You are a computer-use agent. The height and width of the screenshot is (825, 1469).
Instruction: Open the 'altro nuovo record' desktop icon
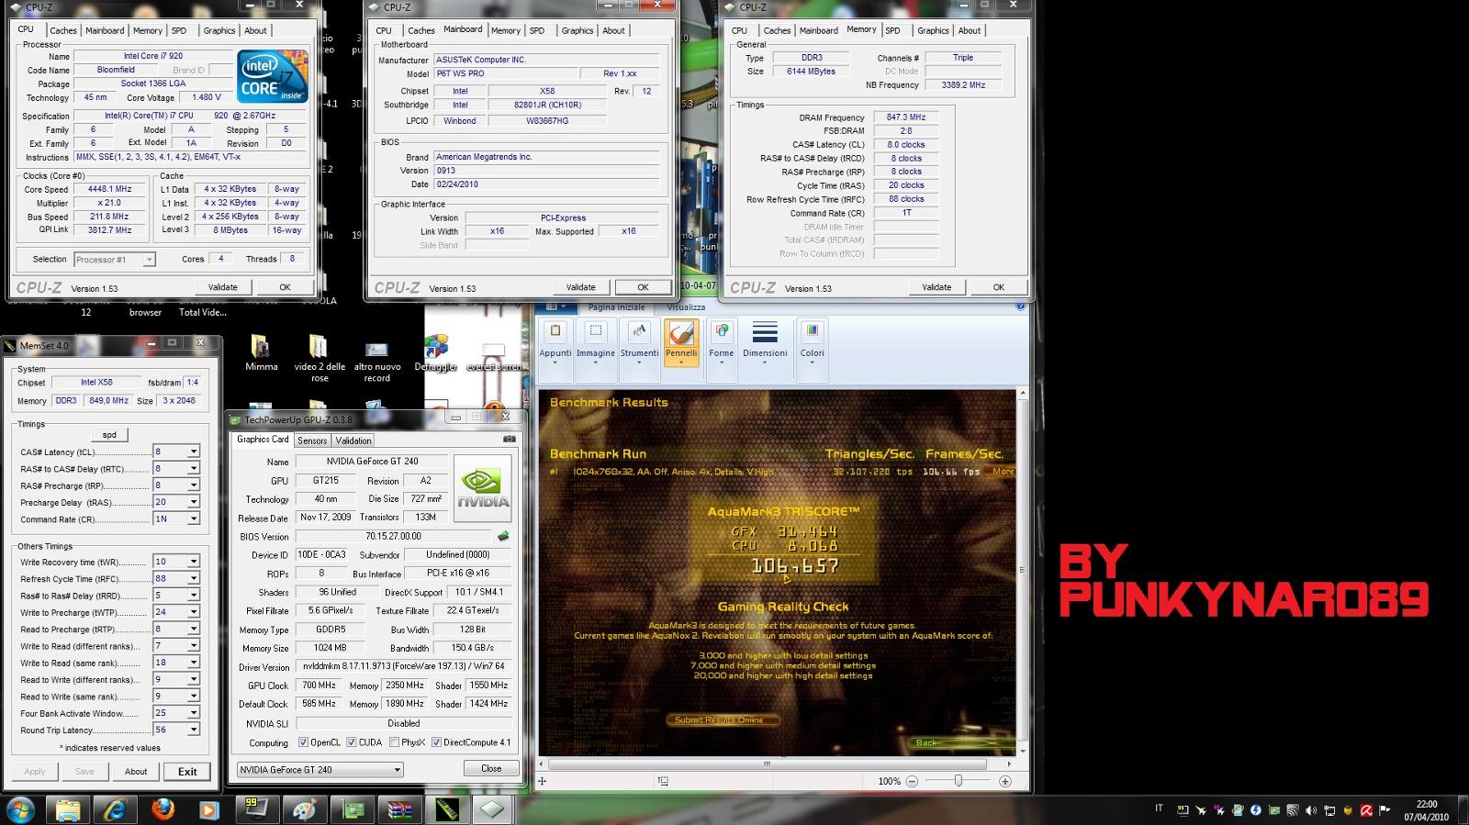(x=376, y=360)
